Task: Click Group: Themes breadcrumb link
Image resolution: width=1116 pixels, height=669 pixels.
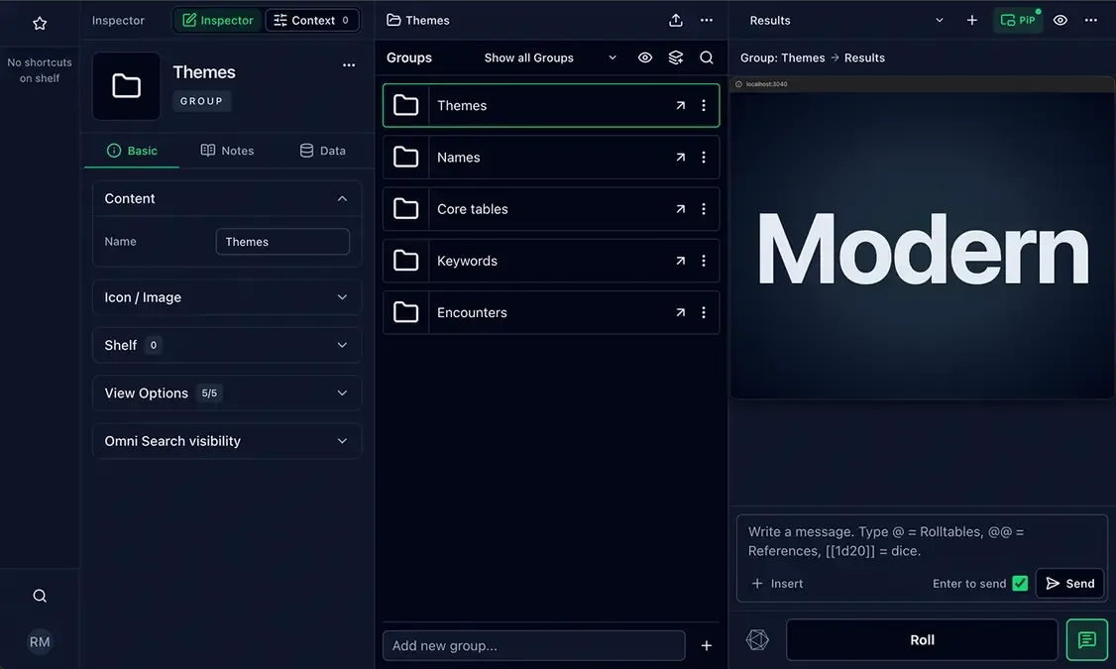Action: click(782, 57)
